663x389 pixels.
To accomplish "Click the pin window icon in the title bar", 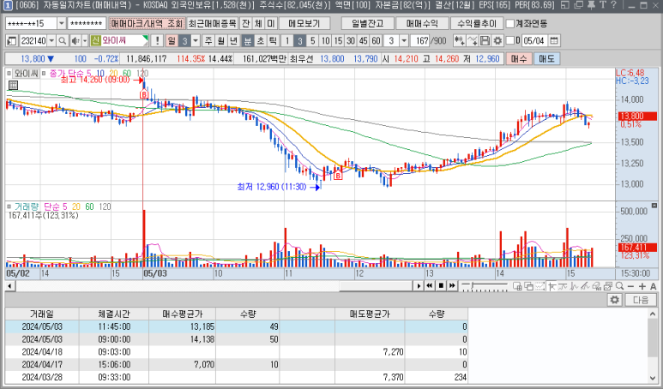I will (x=591, y=5).
